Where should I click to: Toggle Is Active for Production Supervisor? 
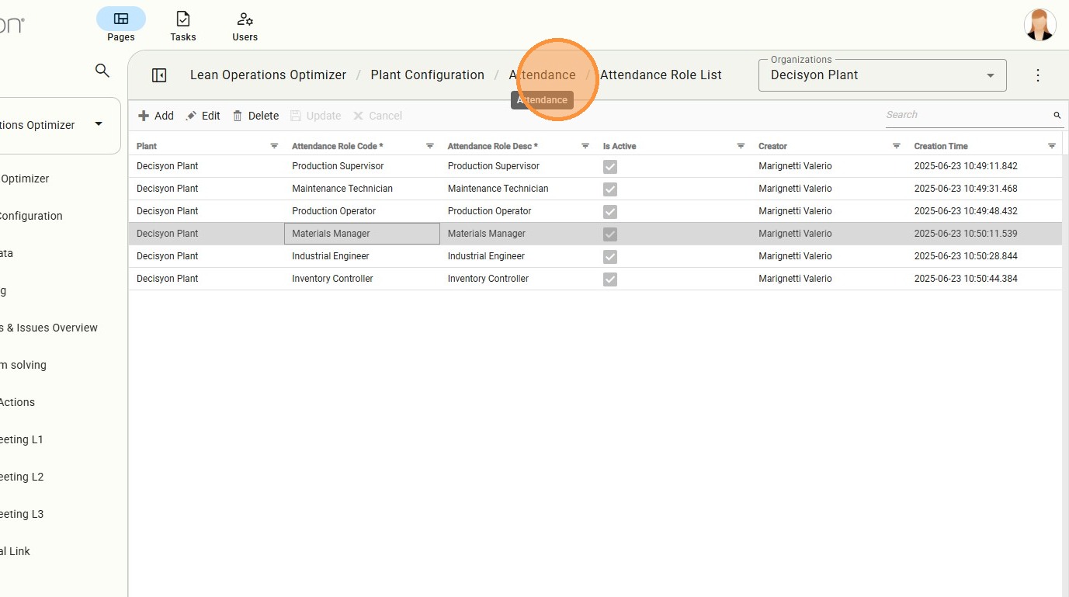[610, 166]
